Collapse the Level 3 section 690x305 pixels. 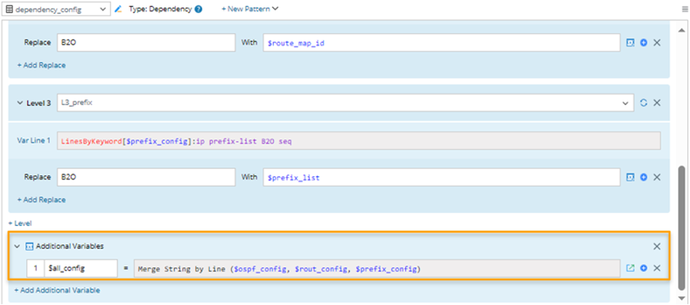coord(19,103)
